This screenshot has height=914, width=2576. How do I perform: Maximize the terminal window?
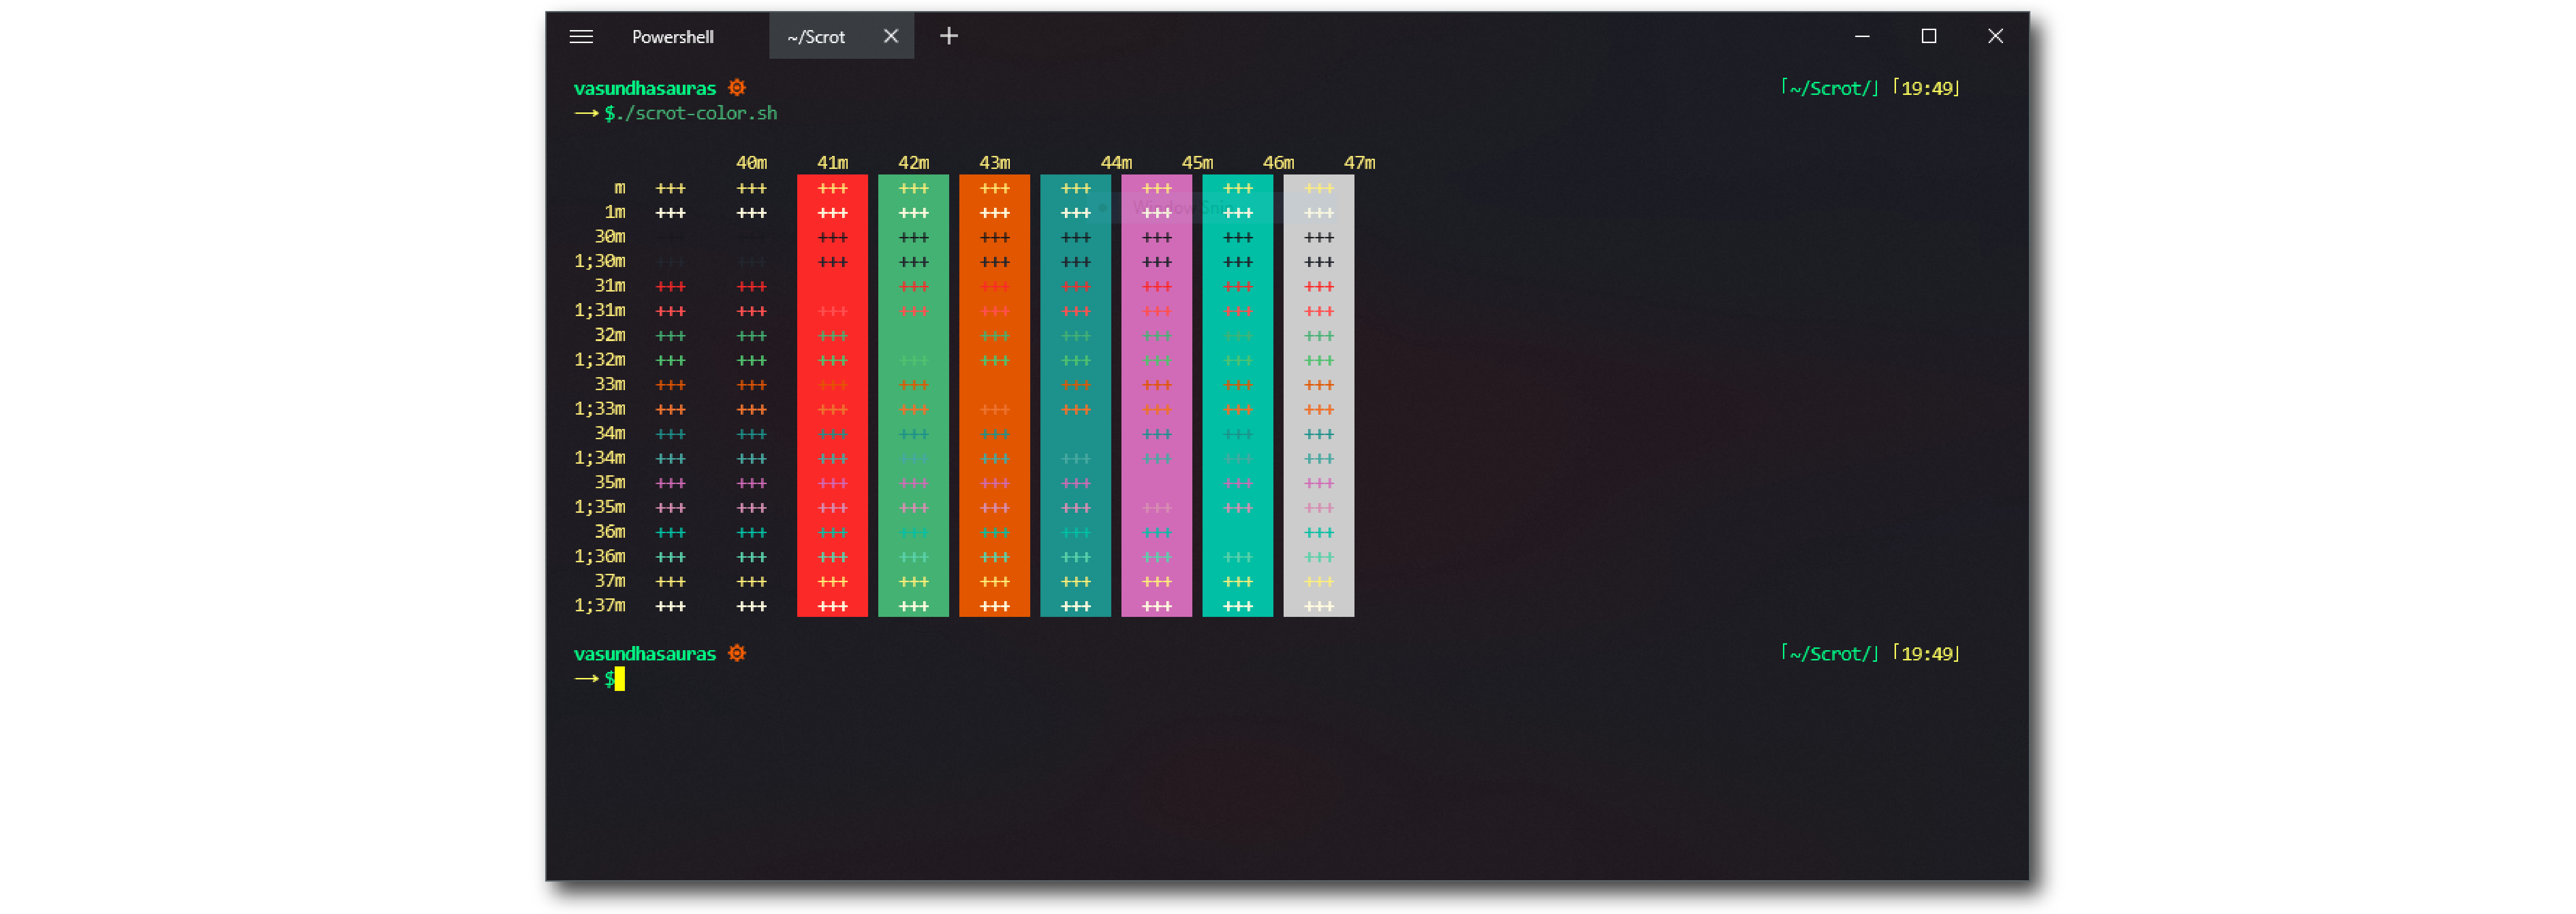pyautogui.click(x=1928, y=37)
